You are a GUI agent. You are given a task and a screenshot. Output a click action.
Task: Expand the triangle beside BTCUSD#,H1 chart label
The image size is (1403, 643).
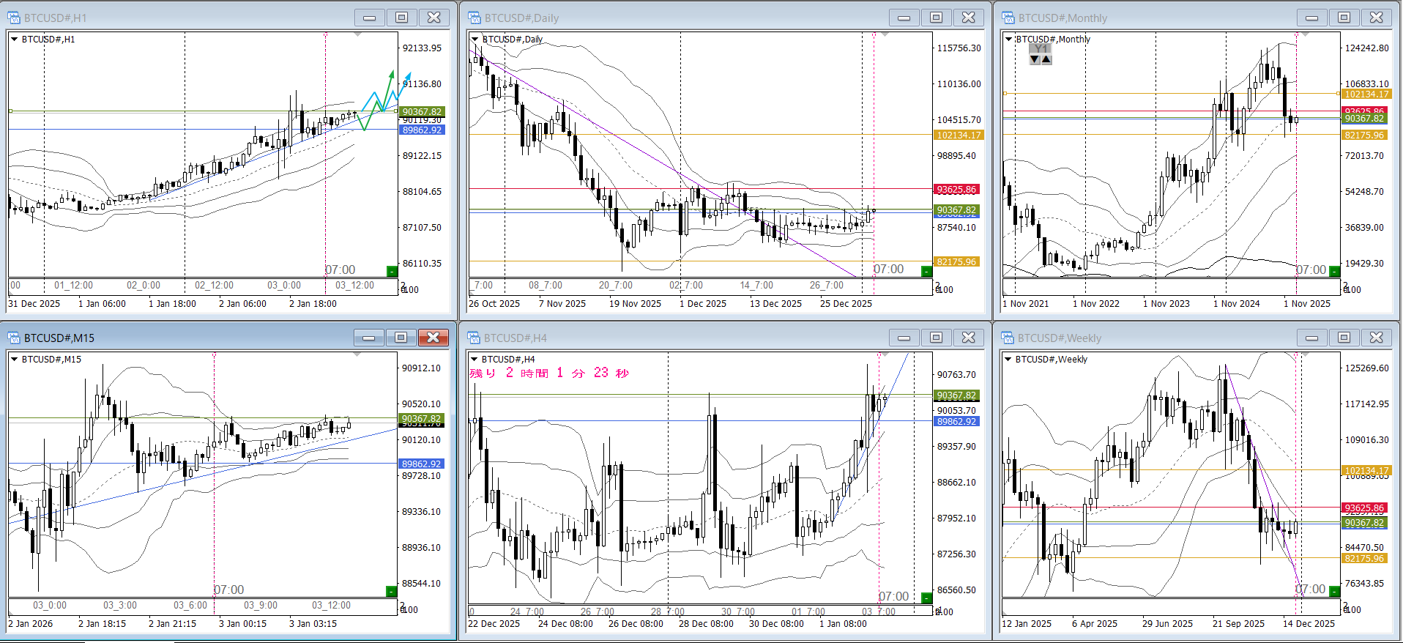14,40
